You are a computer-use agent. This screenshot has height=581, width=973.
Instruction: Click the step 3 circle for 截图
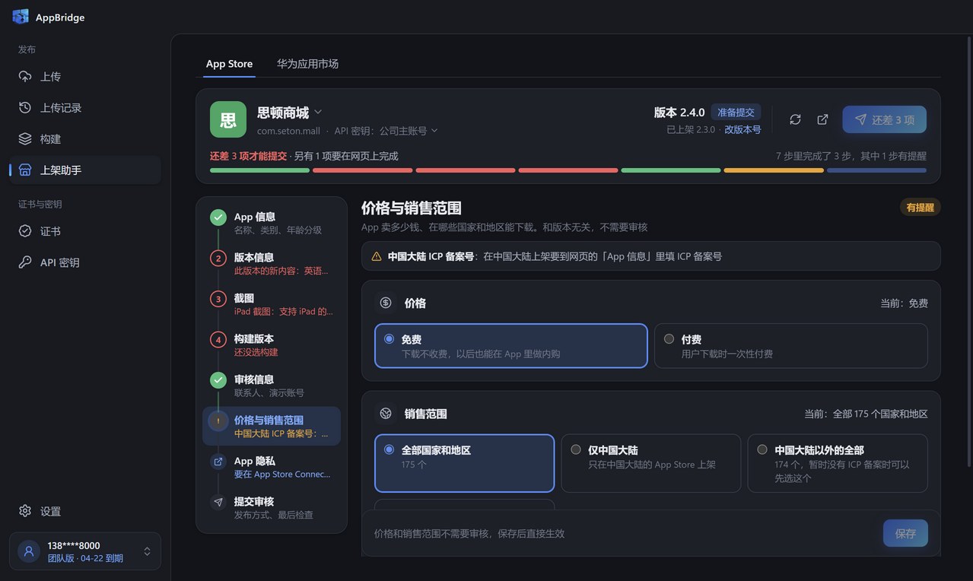[218, 299]
